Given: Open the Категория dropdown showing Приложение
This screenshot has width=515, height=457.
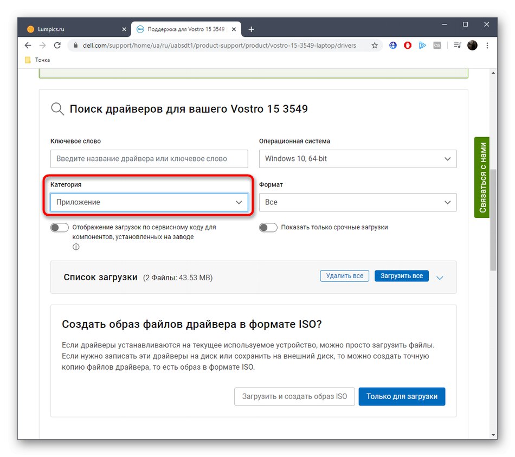Looking at the screenshot, I should tap(149, 202).
